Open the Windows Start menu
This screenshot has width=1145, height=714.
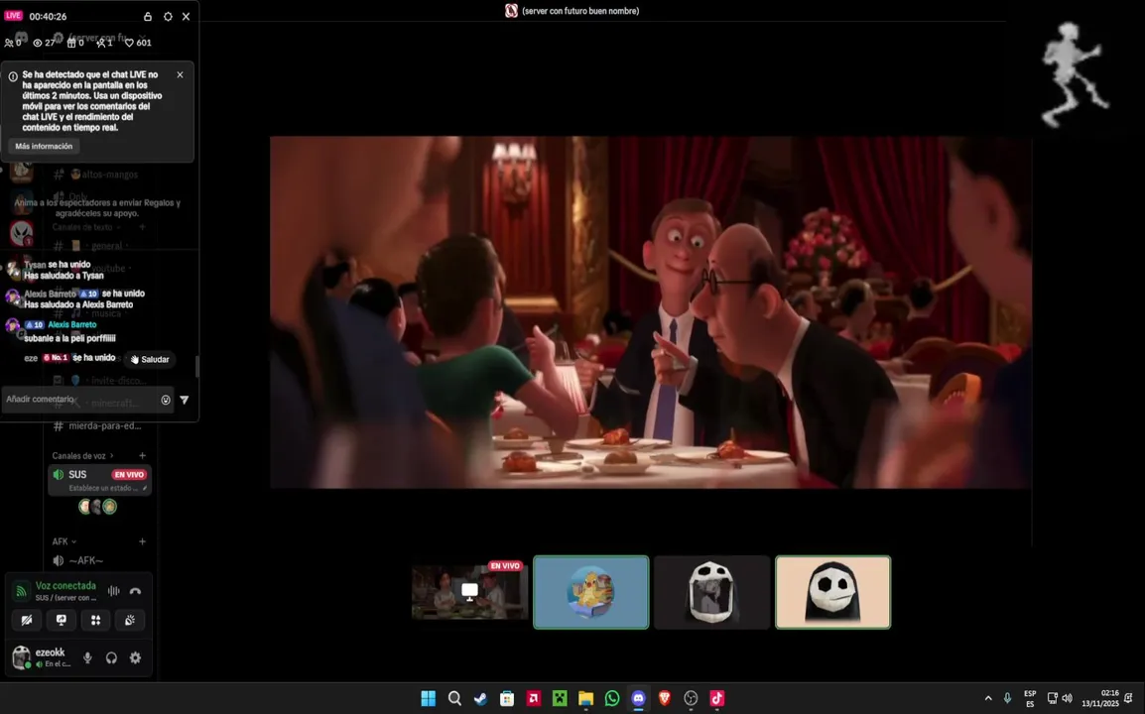[429, 699]
